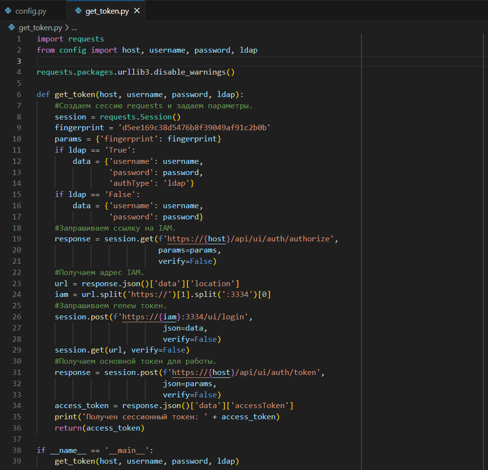Click the 'return' keyword on line 36
488x470 pixels.
(68, 428)
